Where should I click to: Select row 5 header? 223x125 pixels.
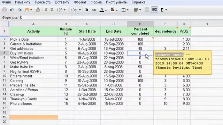point(5,53)
